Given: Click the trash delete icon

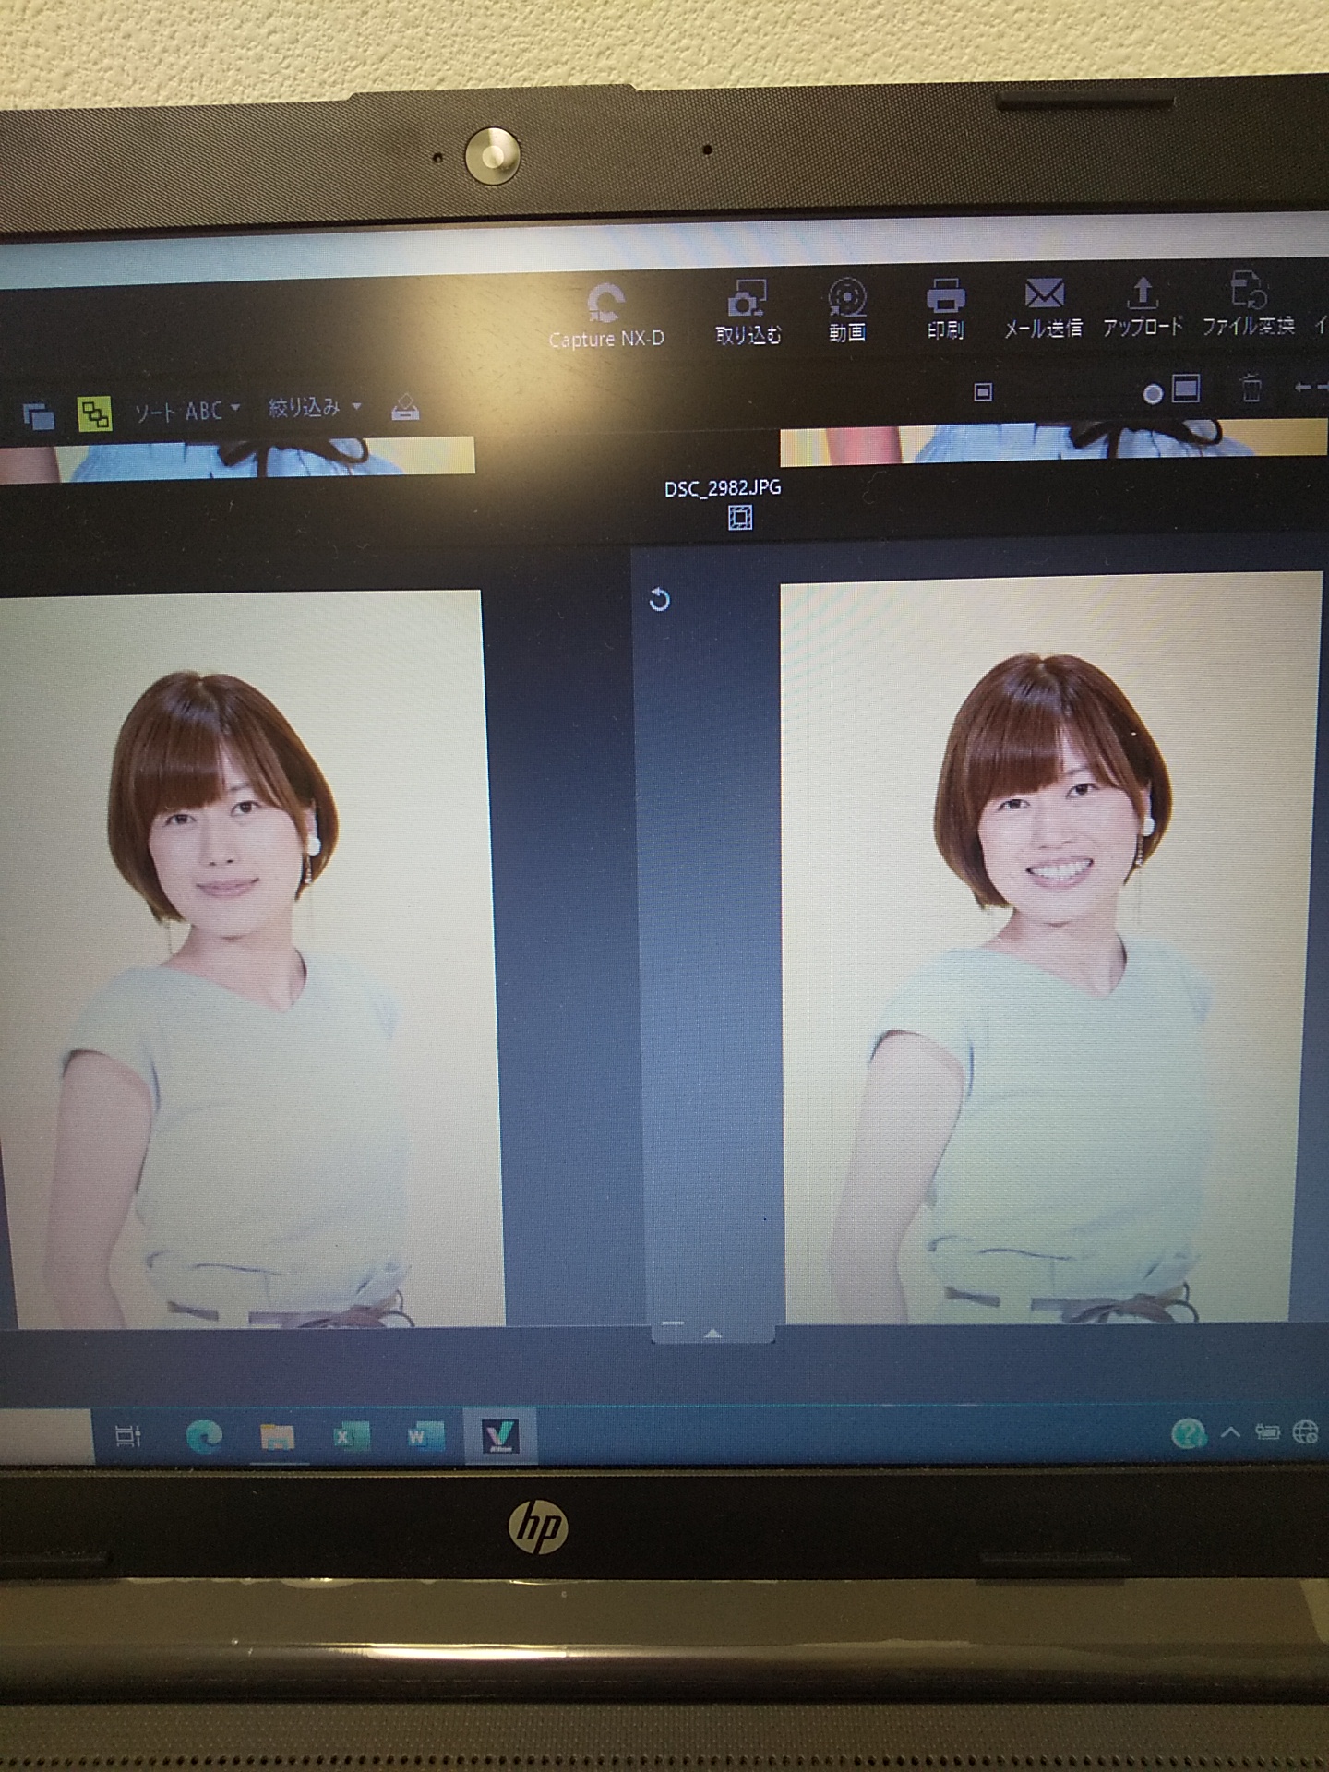Looking at the screenshot, I should (x=1251, y=386).
